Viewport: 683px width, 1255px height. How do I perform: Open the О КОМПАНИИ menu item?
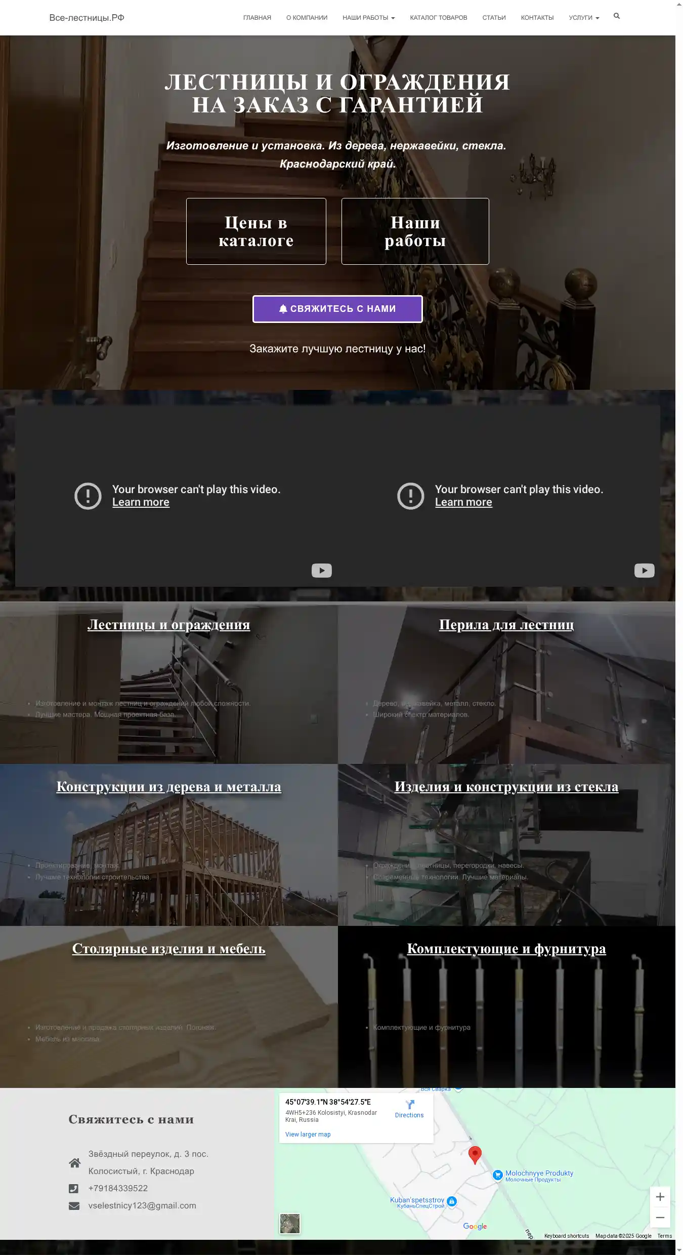307,18
